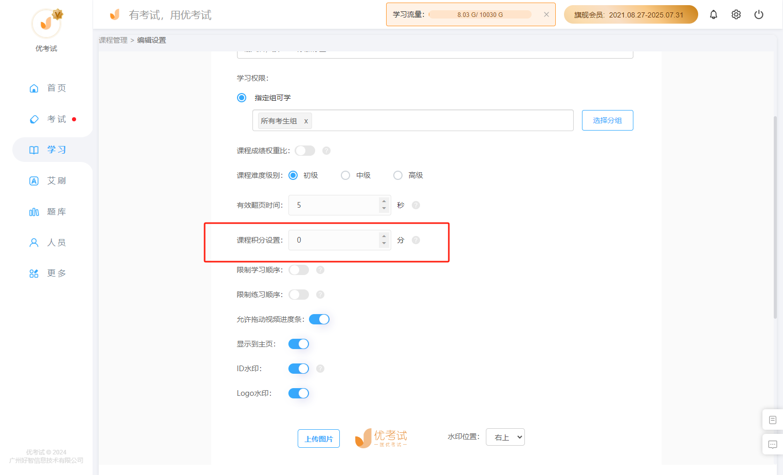Open help tooltip for 课程成绩权重比
This screenshot has width=783, height=475.
tap(326, 151)
